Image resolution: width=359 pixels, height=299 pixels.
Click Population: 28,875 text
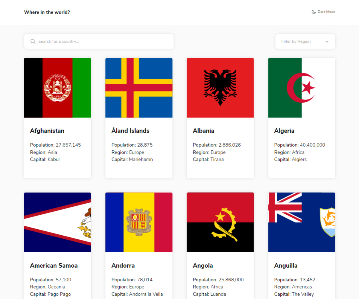[x=132, y=145]
